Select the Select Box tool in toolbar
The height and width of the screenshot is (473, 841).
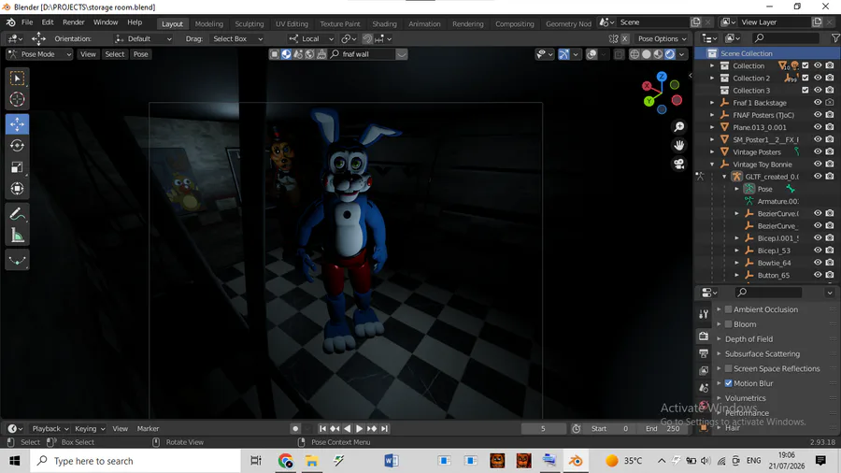pyautogui.click(x=17, y=79)
